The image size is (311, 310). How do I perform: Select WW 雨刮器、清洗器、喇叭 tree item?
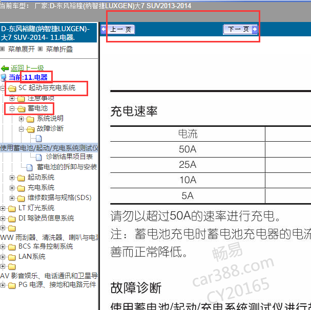[49, 237]
